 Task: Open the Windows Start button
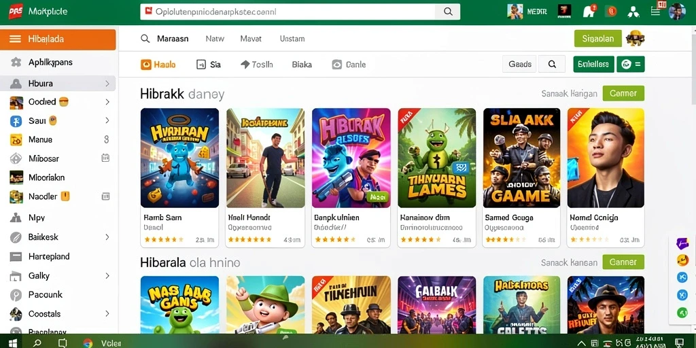click(x=12, y=343)
